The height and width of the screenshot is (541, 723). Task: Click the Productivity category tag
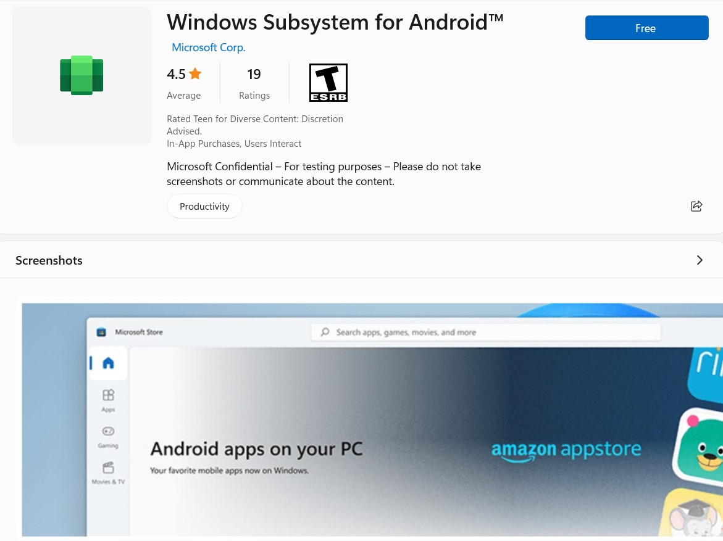coord(204,206)
